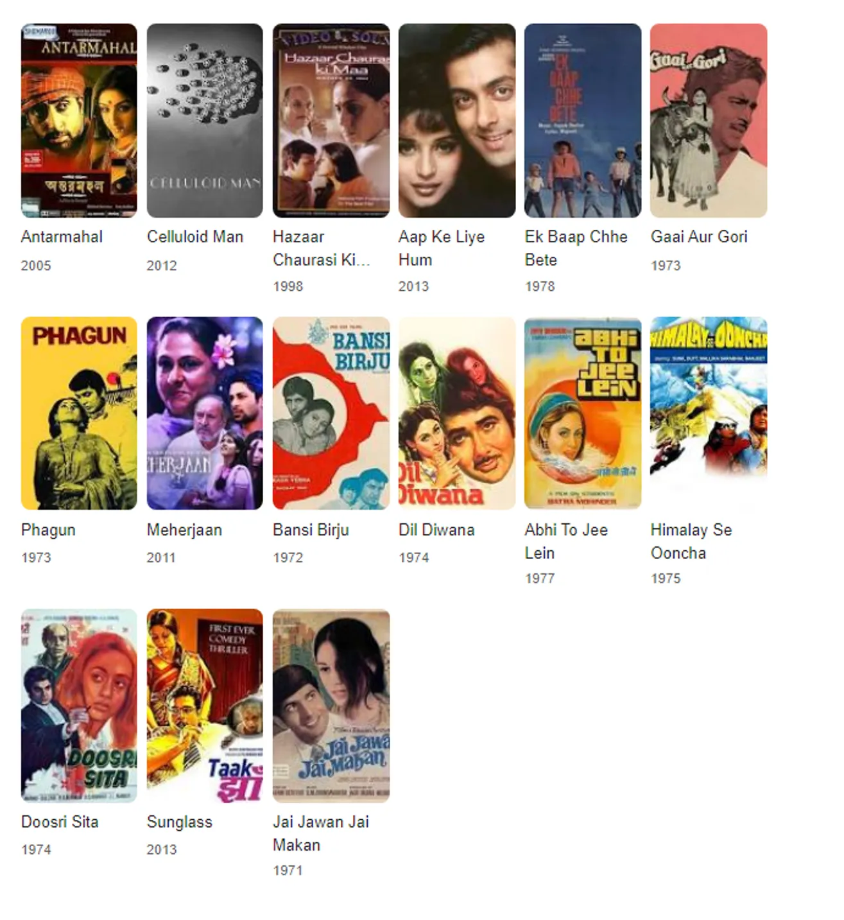Open the Abhi To Jee Lein poster
The height and width of the screenshot is (920, 844).
[x=583, y=413]
